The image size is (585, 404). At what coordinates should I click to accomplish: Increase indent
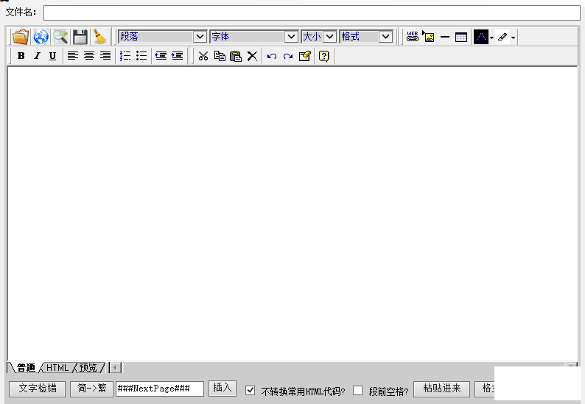[178, 56]
